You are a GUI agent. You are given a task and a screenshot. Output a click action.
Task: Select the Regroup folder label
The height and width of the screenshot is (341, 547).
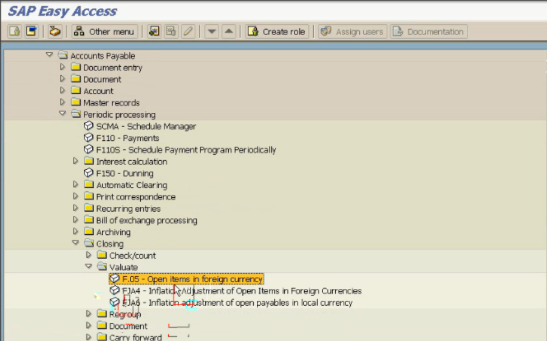point(125,314)
